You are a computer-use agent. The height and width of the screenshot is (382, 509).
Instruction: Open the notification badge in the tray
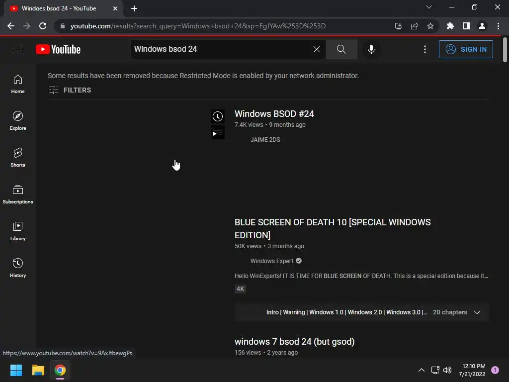pyautogui.click(x=495, y=370)
